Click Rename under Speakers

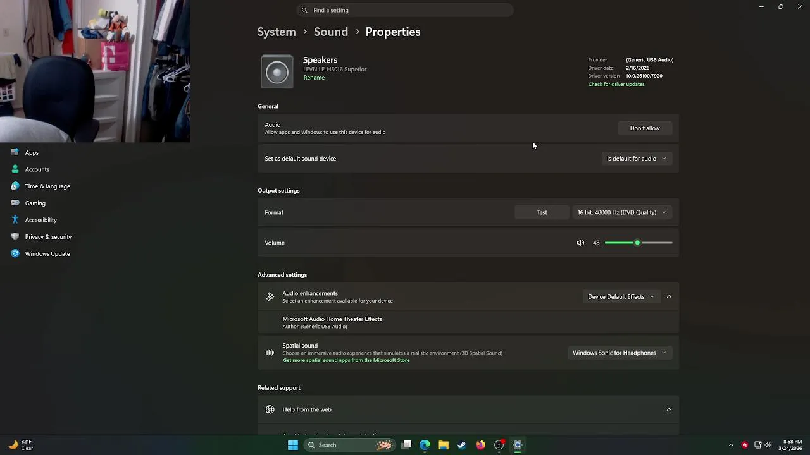coord(314,78)
